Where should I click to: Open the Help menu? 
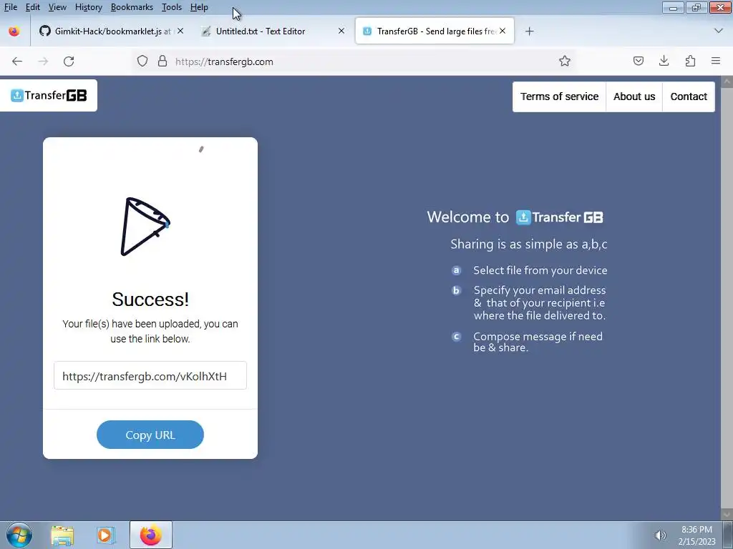199,7
